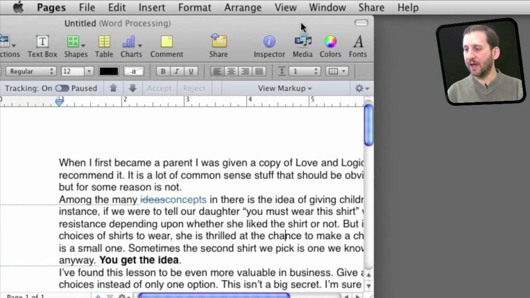The image size is (530, 298).
Task: Open the Fonts panel
Action: [x=358, y=46]
